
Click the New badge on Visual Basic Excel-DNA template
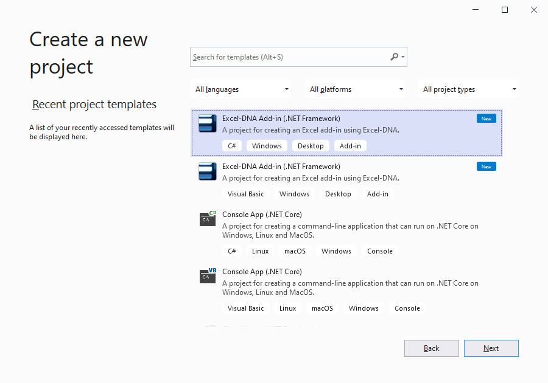pyautogui.click(x=486, y=167)
